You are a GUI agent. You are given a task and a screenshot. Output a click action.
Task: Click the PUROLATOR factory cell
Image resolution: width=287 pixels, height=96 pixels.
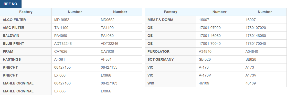point(171,51)
